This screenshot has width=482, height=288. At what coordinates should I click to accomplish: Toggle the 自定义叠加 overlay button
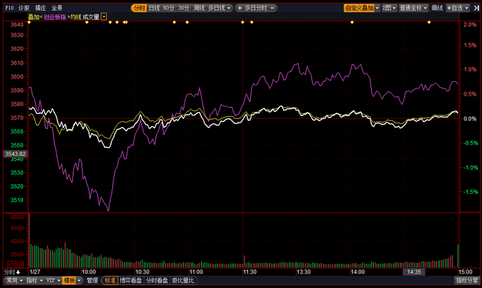pos(359,8)
